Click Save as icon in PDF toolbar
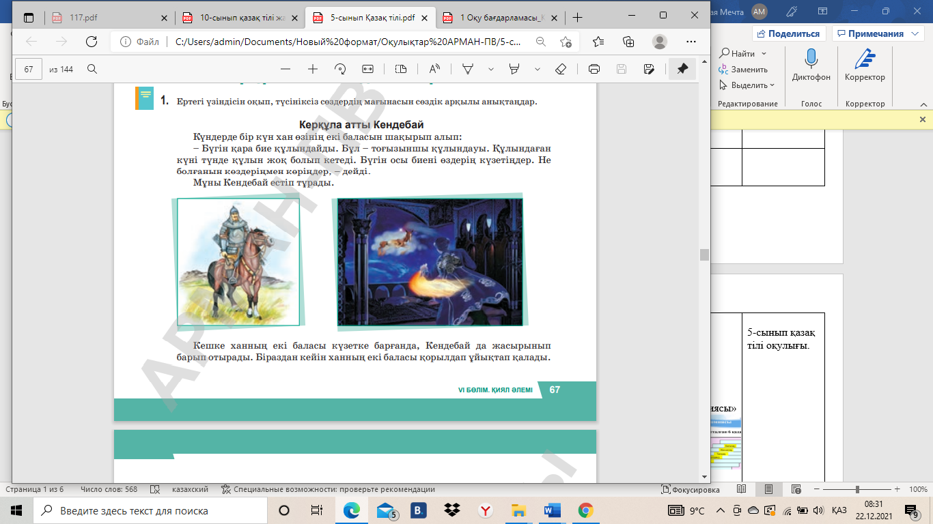 point(649,69)
